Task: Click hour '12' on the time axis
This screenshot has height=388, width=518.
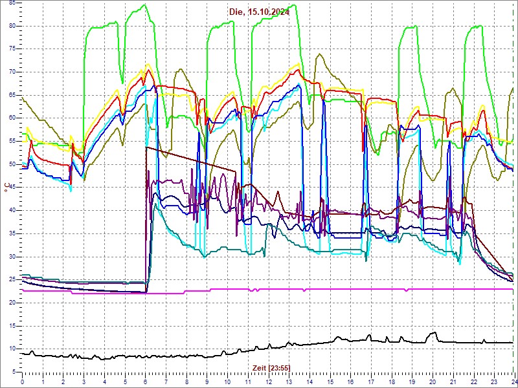Action: click(x=269, y=382)
